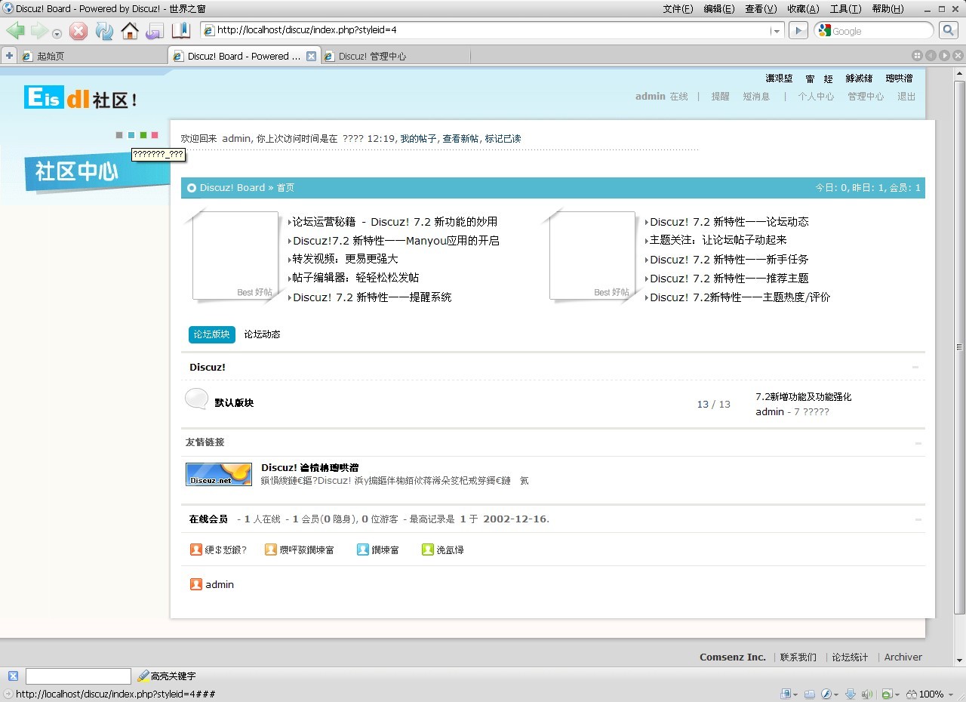Click the magnifier search button
This screenshot has height=702, width=966.
tap(949, 30)
